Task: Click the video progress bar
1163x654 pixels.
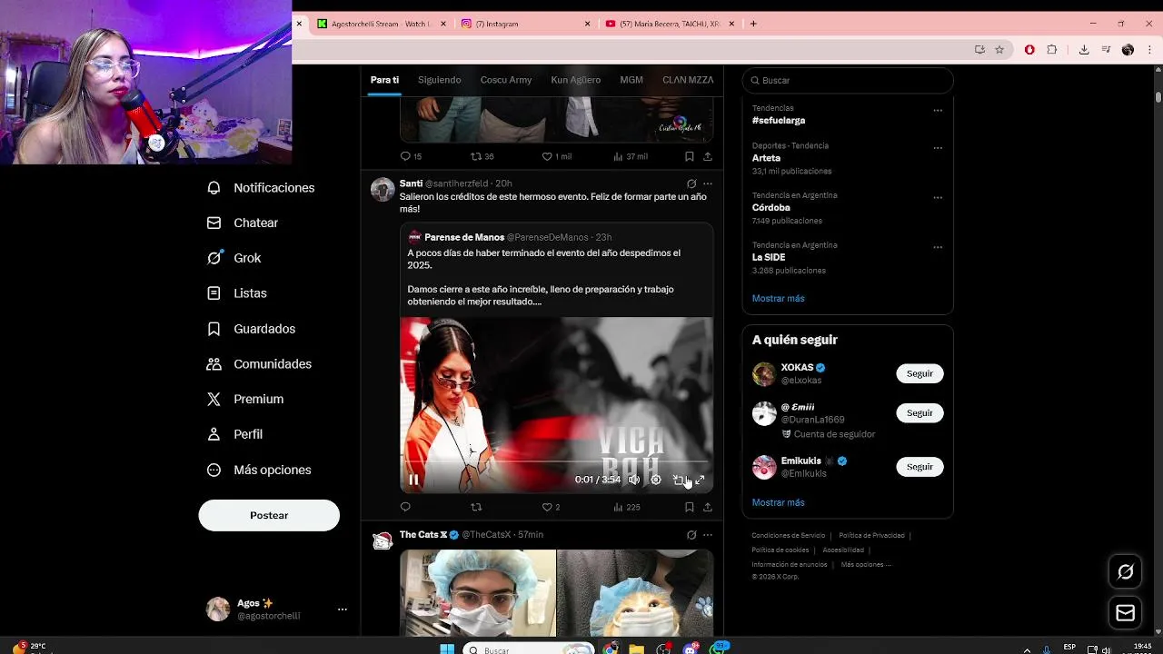Action: pyautogui.click(x=556, y=461)
